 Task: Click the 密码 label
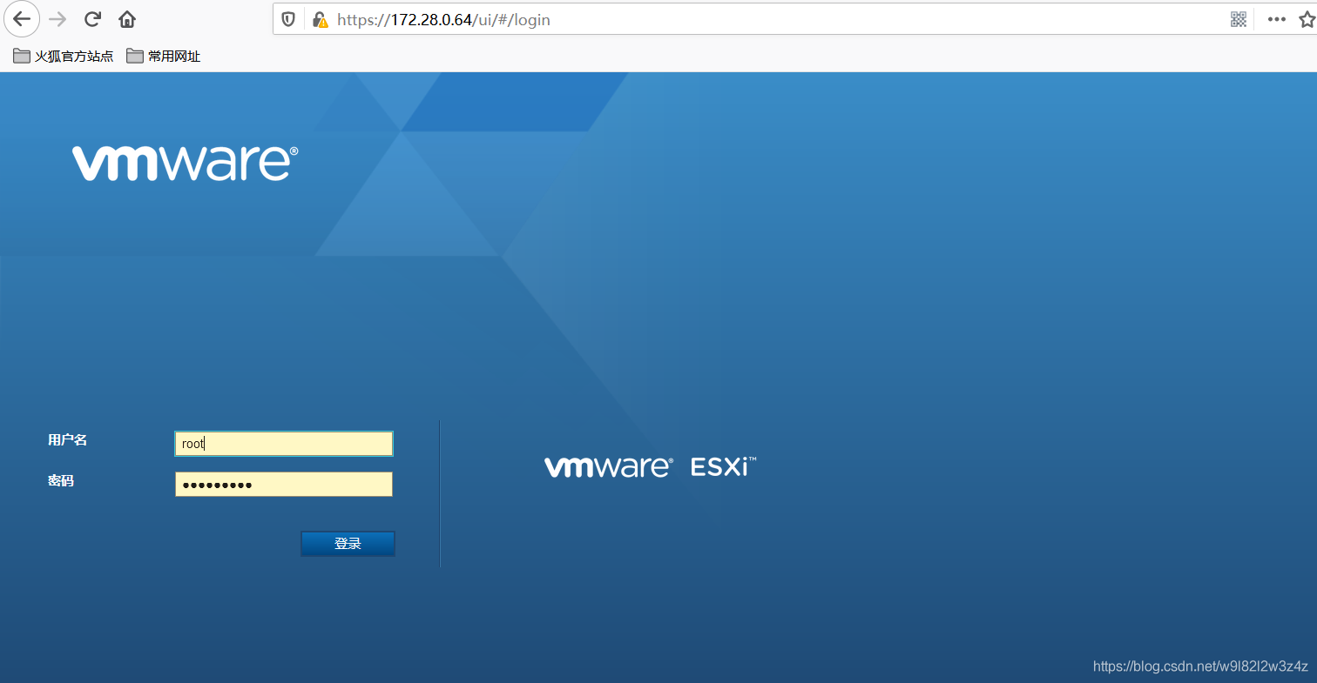click(61, 479)
